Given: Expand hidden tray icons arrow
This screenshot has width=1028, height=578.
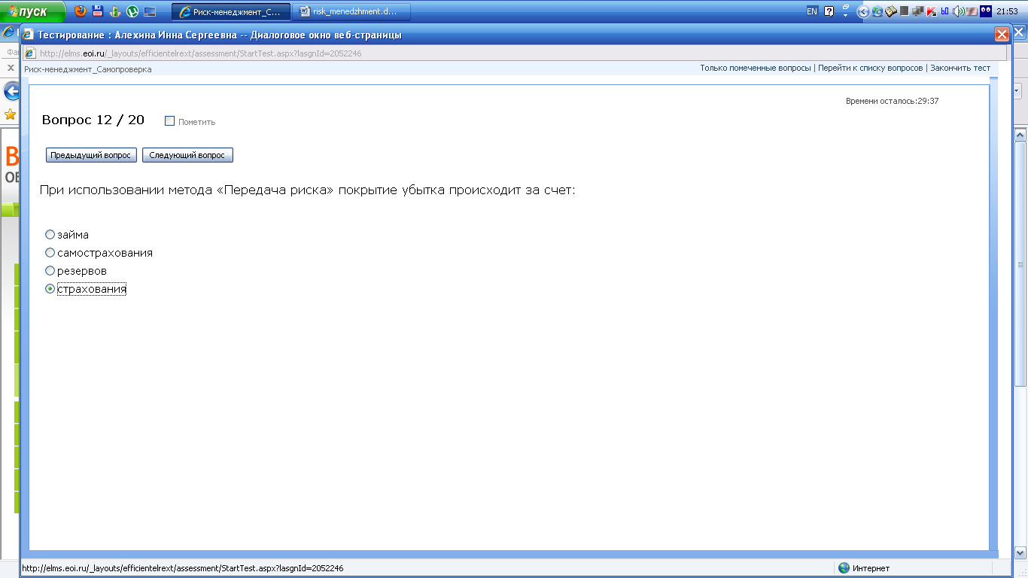Looking at the screenshot, I should tap(863, 11).
